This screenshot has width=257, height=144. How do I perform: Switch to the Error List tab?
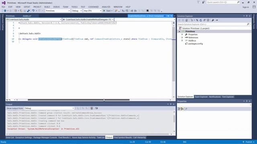(x=10, y=138)
